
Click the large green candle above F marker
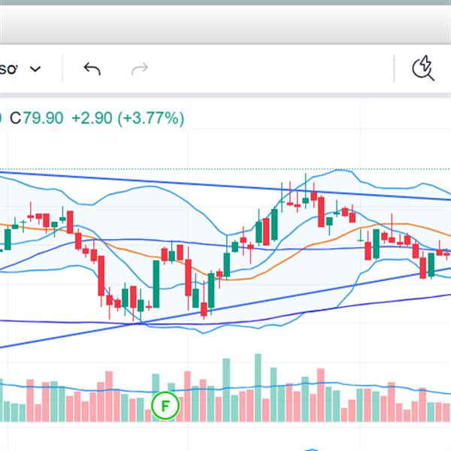[x=156, y=283]
